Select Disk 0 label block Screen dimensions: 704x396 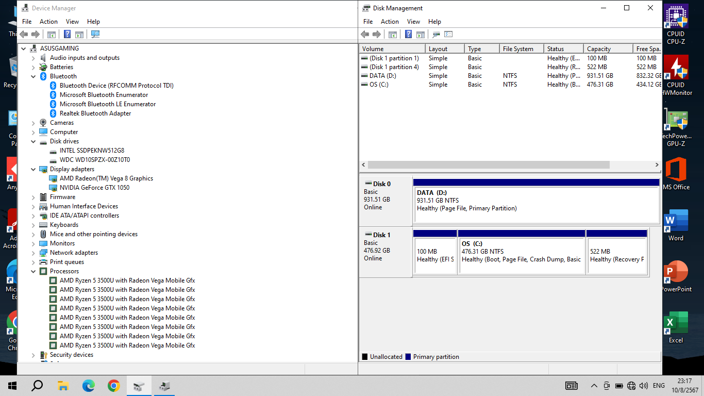(x=385, y=201)
